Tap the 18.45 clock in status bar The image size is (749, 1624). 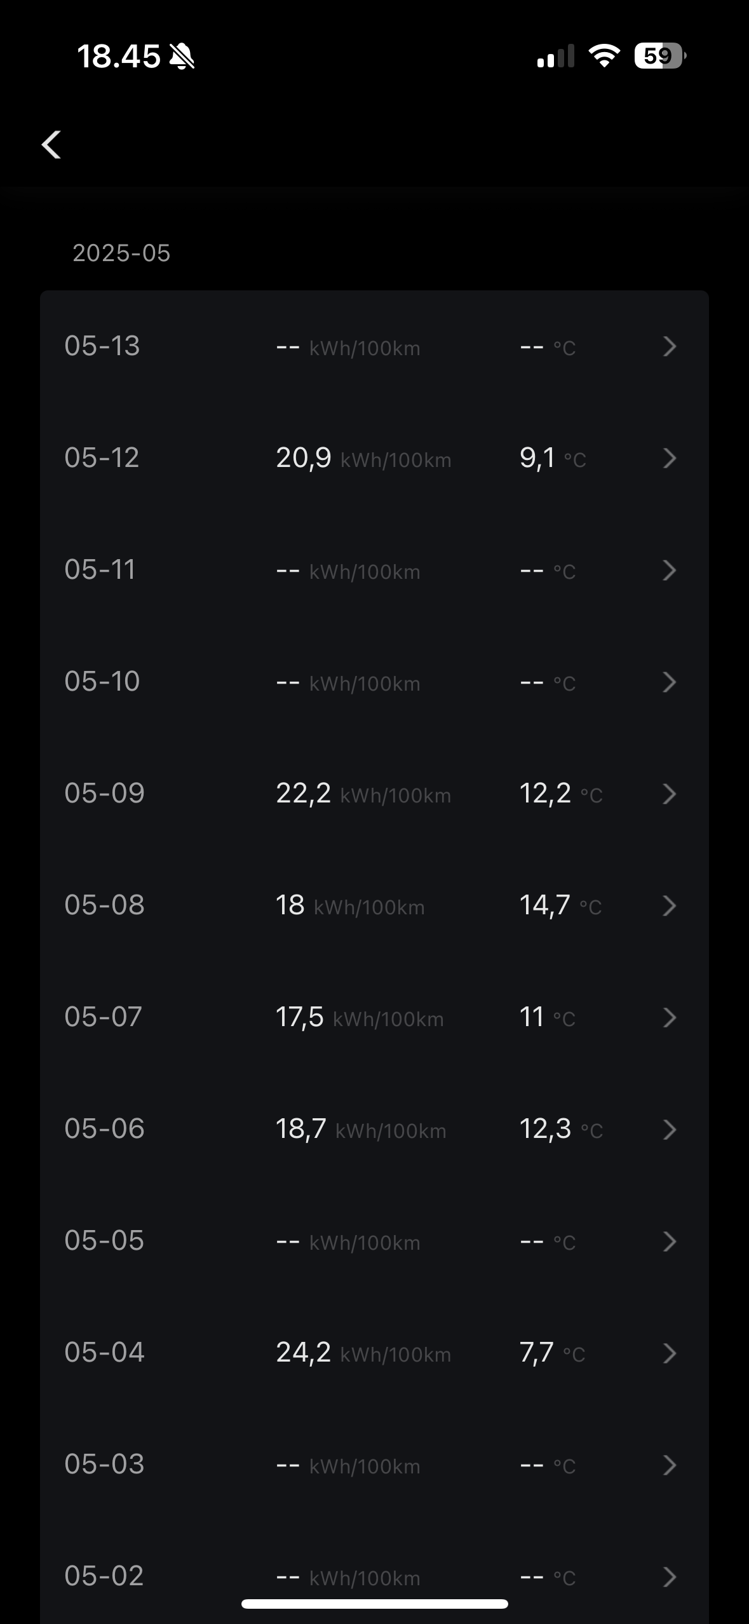119,57
